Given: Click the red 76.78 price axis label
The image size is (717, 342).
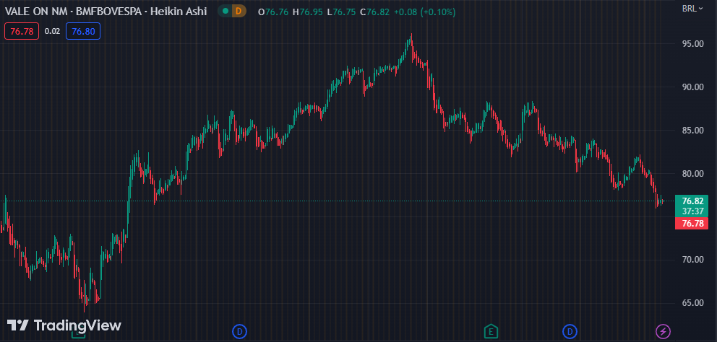Looking at the screenshot, I should tap(692, 223).
